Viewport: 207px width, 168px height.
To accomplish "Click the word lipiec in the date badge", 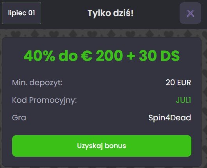I will 17,13.
